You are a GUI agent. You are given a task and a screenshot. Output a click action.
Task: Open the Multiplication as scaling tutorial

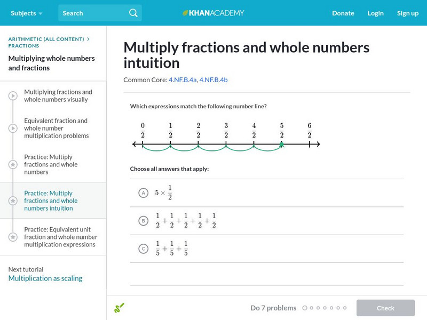pos(45,278)
